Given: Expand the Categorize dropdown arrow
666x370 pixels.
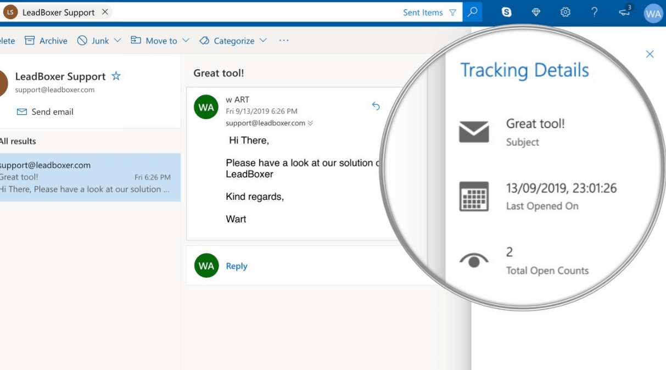Looking at the screenshot, I should coord(263,41).
